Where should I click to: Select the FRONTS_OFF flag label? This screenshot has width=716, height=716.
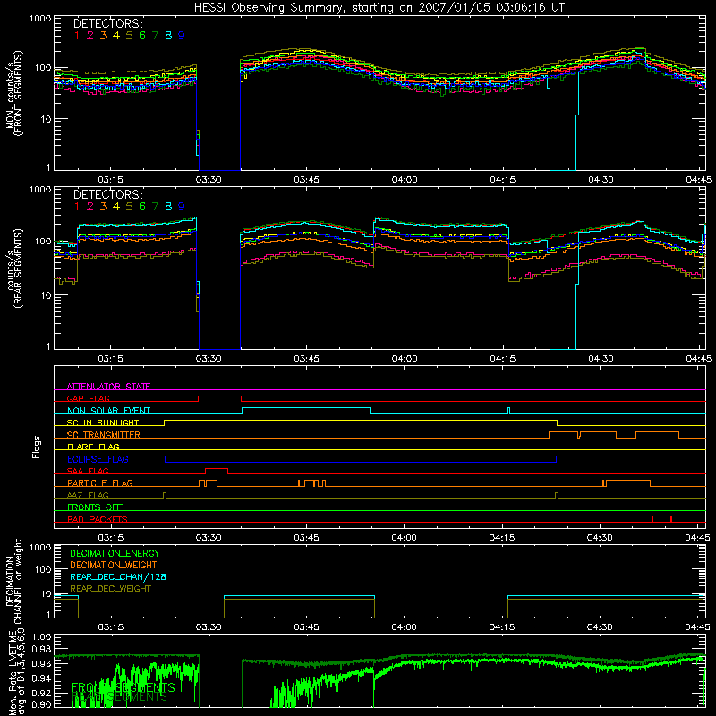tap(95, 507)
